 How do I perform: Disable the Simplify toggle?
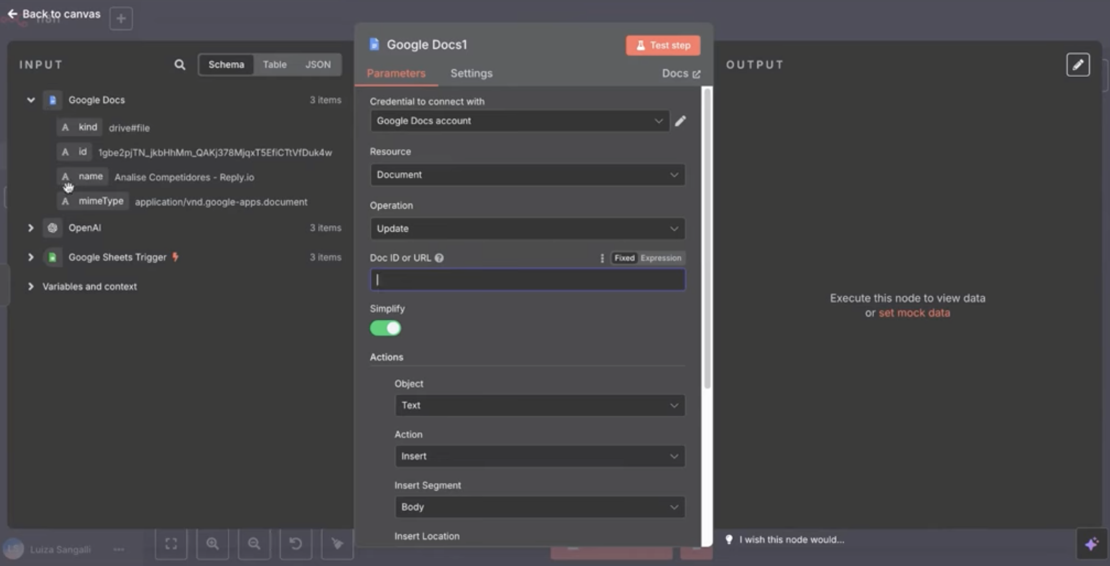(385, 328)
